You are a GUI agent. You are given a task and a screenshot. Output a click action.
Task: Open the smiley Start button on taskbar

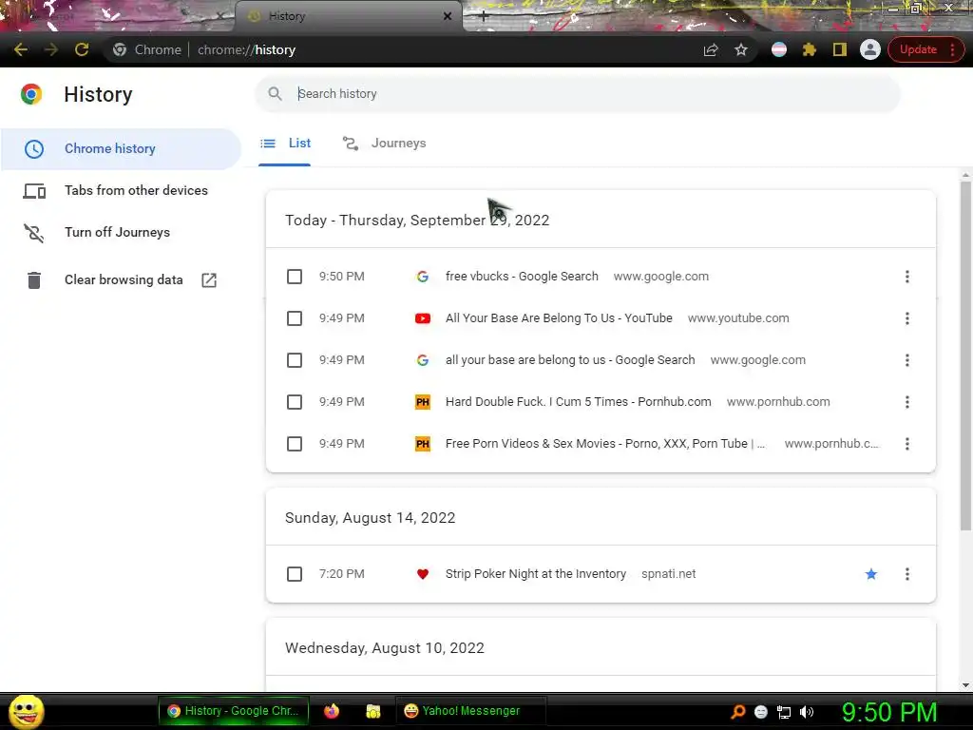point(26,711)
